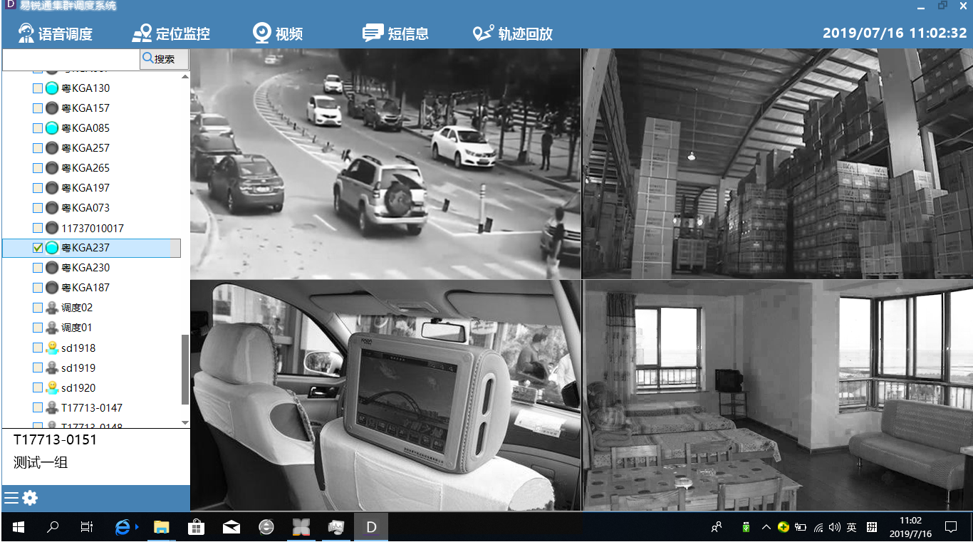
Task: Click the scroll-up arrow of device list
Action: click(185, 76)
